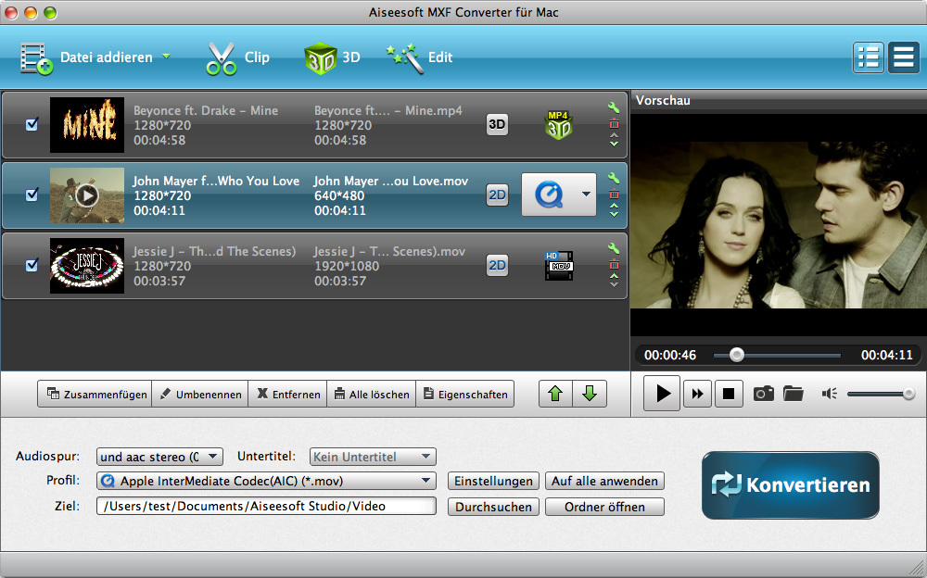Click the Entfernen button
Viewport: 927px width, 578px height.
tap(287, 395)
